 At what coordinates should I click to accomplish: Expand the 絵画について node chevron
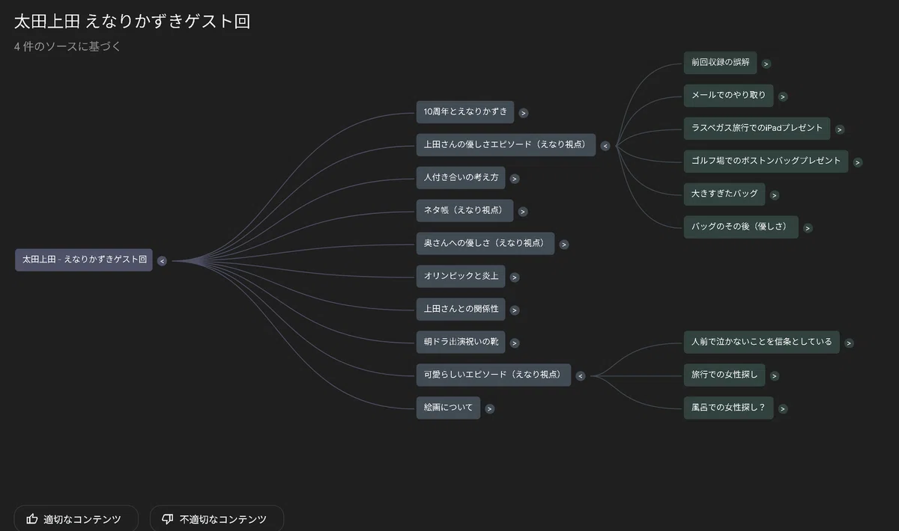click(x=490, y=409)
